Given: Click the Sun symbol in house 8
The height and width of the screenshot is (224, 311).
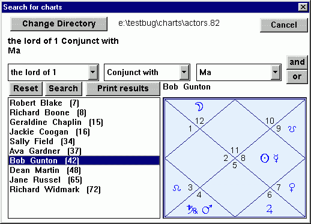Looking at the screenshot, I should (x=265, y=159).
